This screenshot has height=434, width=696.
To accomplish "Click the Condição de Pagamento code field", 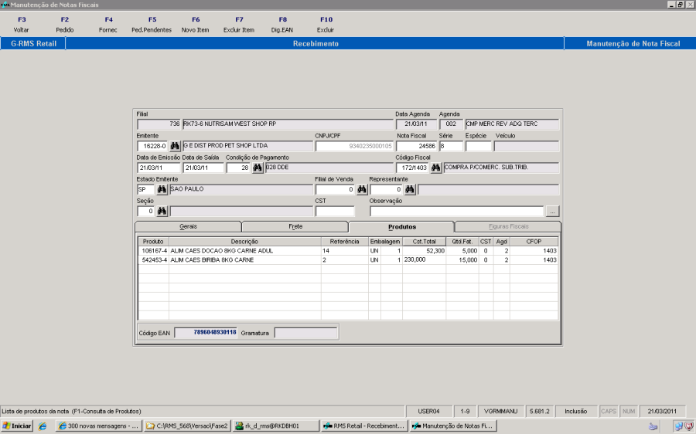I will click(238, 168).
